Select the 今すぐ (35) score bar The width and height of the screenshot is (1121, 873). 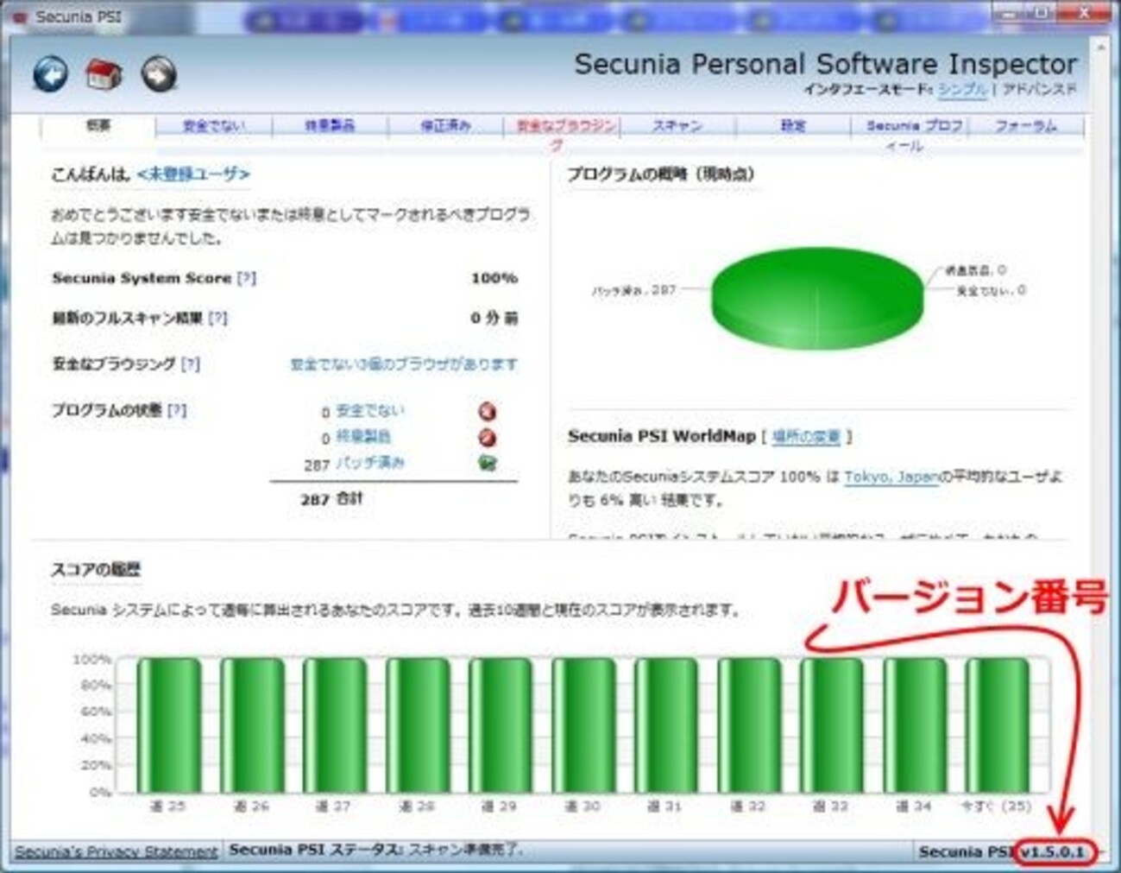tap(997, 725)
